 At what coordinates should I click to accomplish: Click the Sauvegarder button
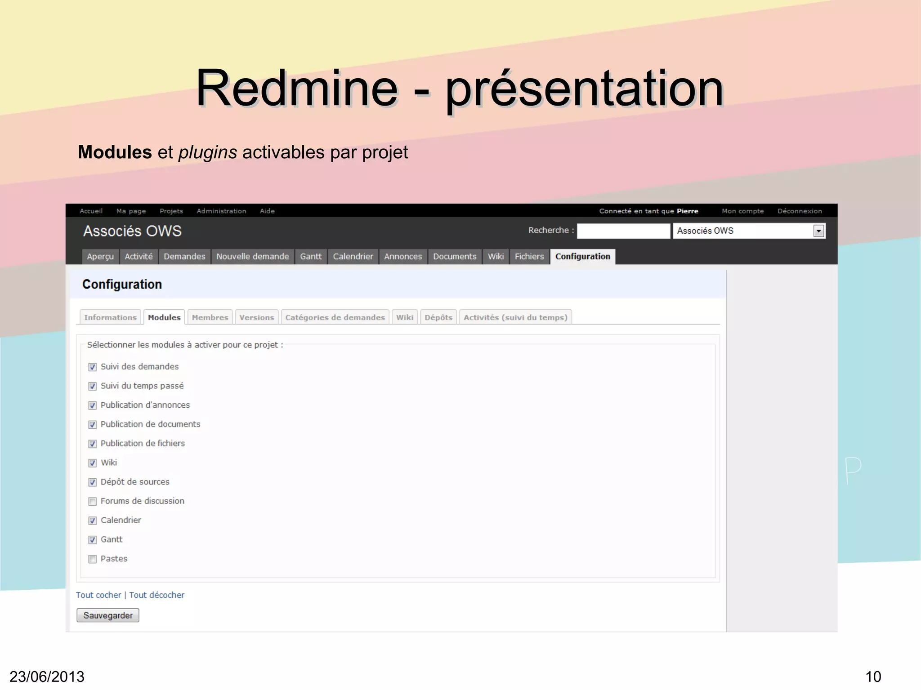point(108,615)
